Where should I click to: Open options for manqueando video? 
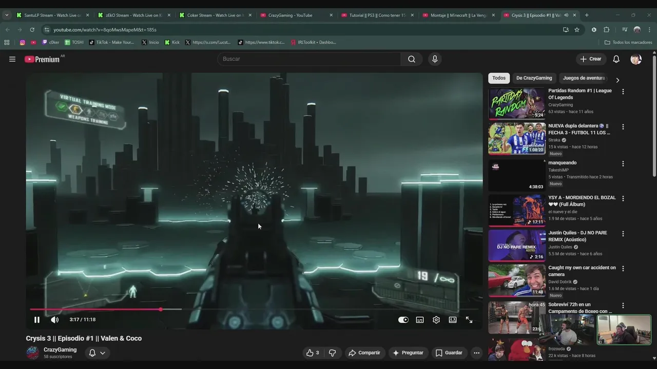point(623,164)
